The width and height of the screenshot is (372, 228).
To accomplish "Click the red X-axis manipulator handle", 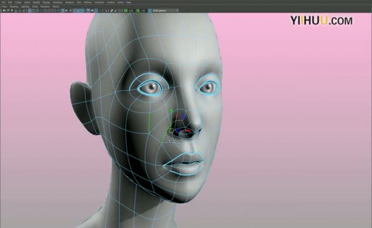I will coord(189,130).
